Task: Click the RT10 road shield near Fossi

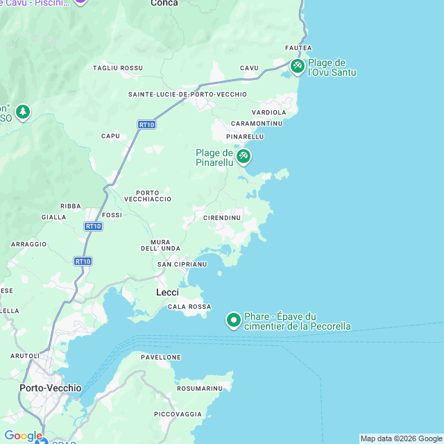Action: click(94, 226)
